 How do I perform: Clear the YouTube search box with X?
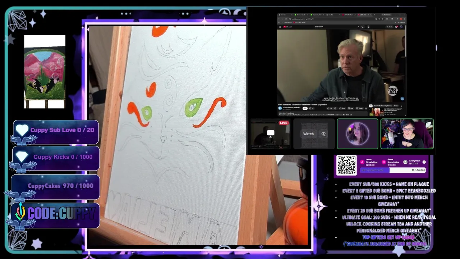358,27
